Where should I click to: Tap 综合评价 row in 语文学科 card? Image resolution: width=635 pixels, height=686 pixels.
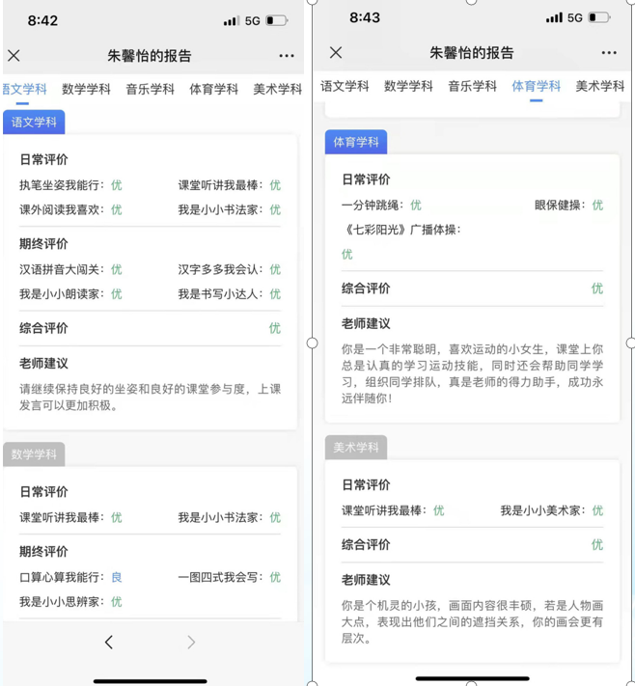click(x=150, y=328)
